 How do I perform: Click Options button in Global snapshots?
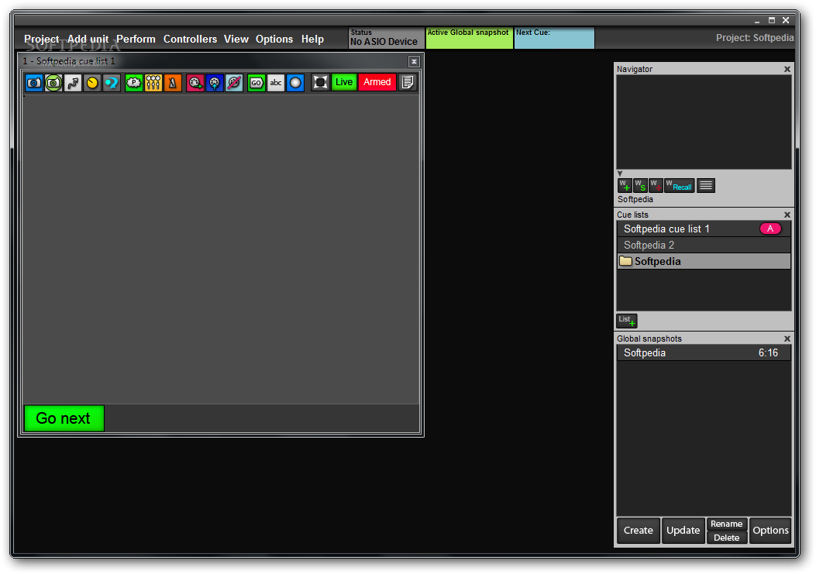point(770,531)
